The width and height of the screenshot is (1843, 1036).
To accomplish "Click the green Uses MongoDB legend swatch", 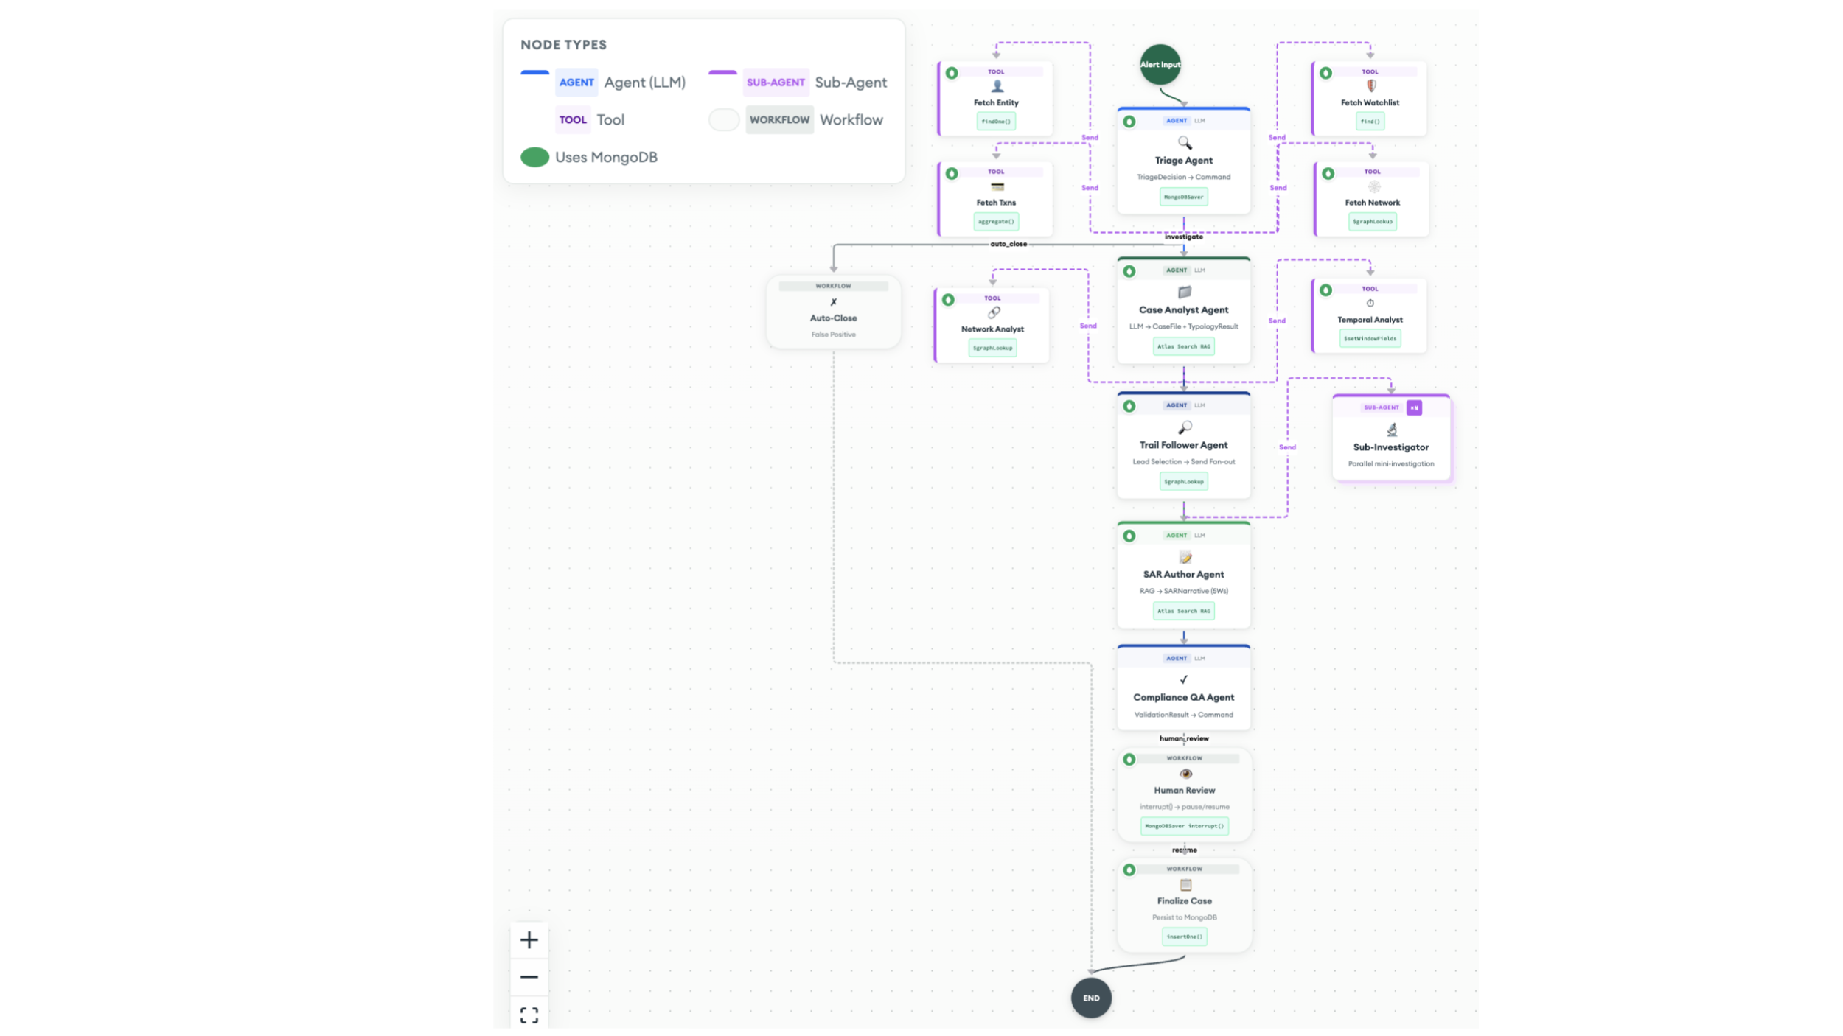I will (534, 157).
